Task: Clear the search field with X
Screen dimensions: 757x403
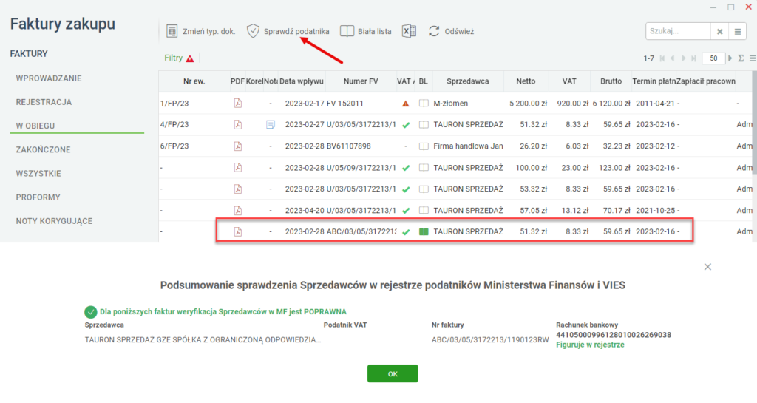Action: point(719,31)
